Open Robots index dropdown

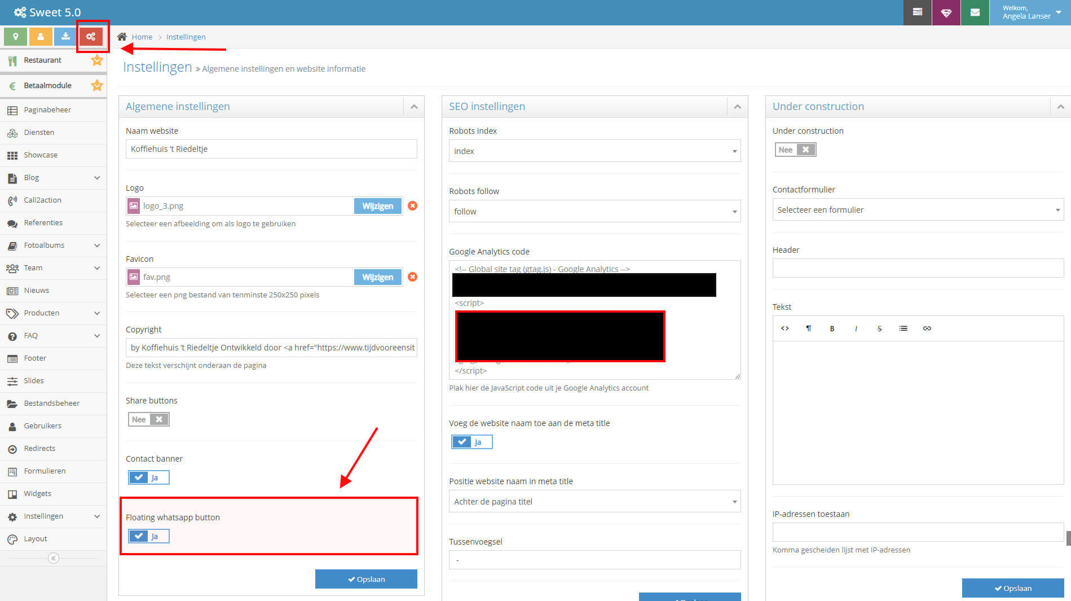pos(594,151)
